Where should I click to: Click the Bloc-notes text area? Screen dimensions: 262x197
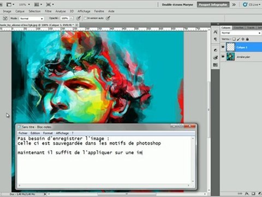105,160
